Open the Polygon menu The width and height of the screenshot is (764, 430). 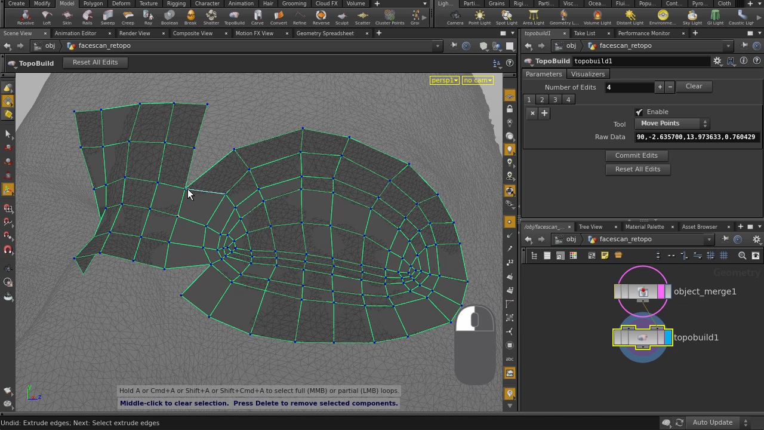click(93, 4)
